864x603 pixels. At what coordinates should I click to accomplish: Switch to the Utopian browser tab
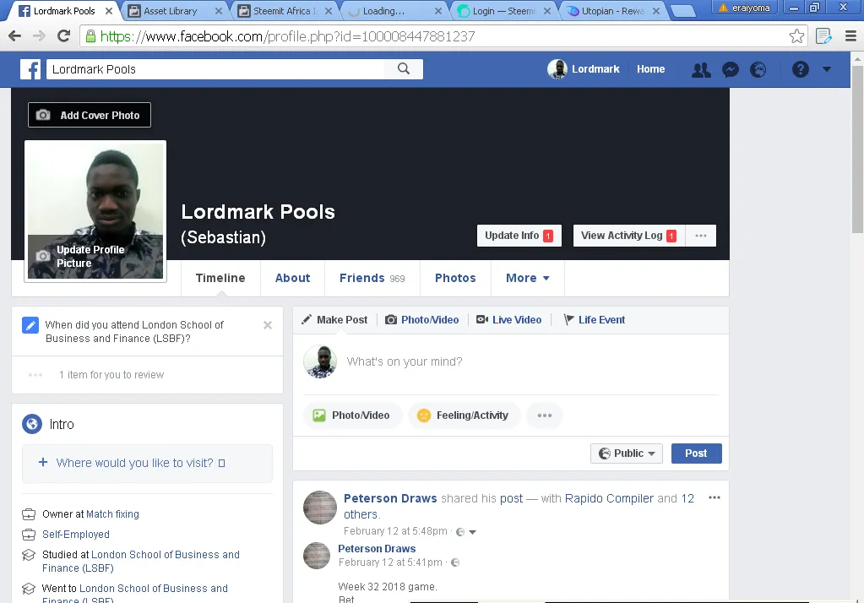pyautogui.click(x=612, y=10)
